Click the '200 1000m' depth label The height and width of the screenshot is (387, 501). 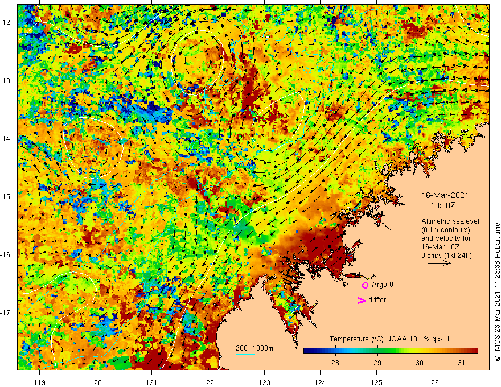tap(254, 348)
